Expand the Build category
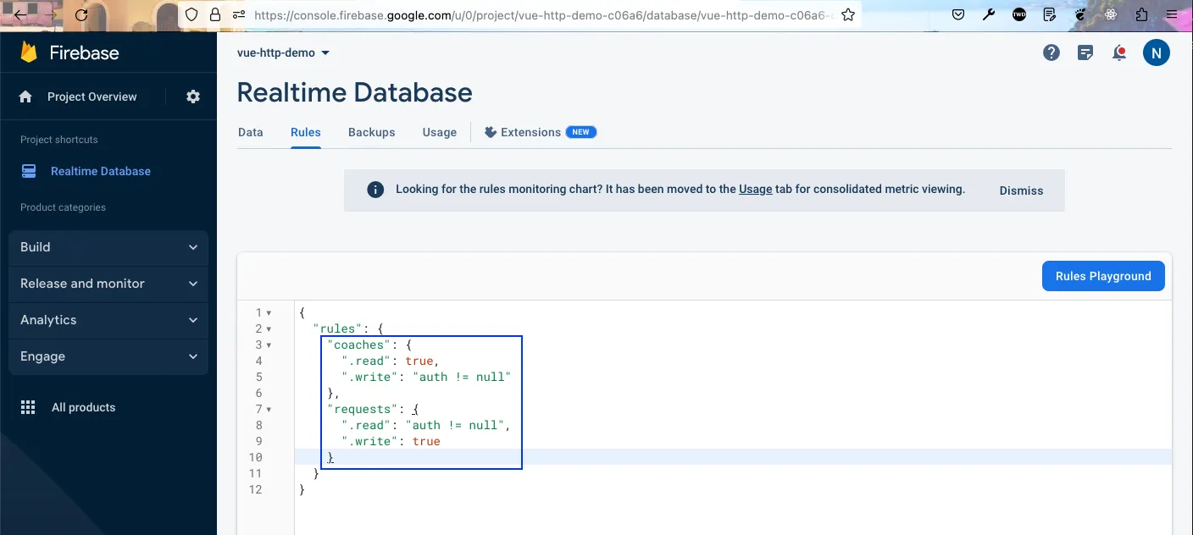The image size is (1193, 535). [108, 247]
